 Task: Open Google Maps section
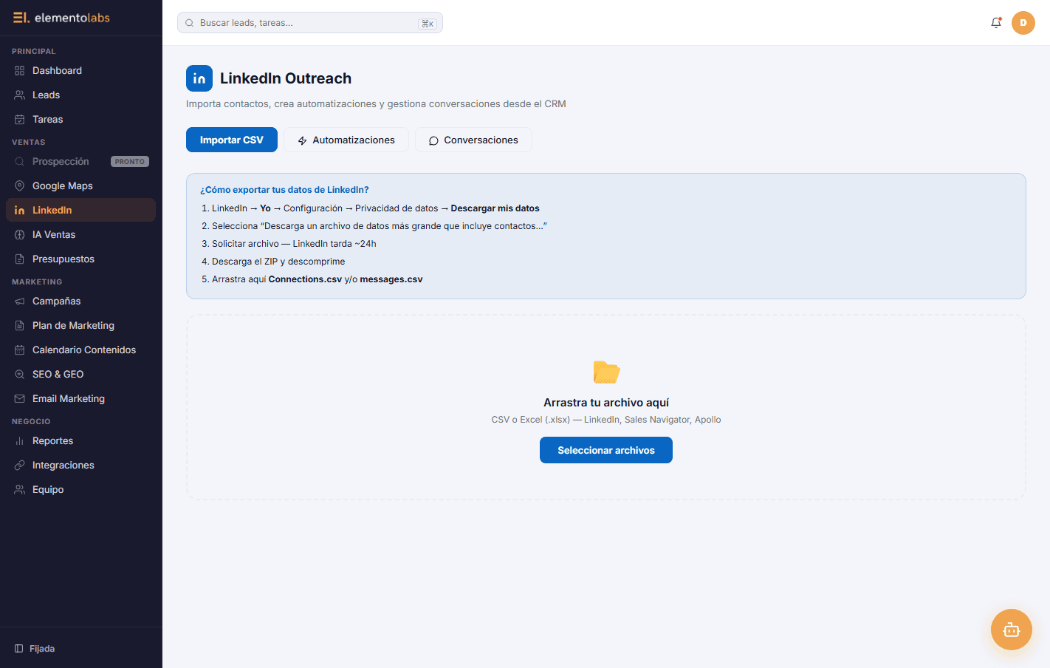(x=81, y=186)
